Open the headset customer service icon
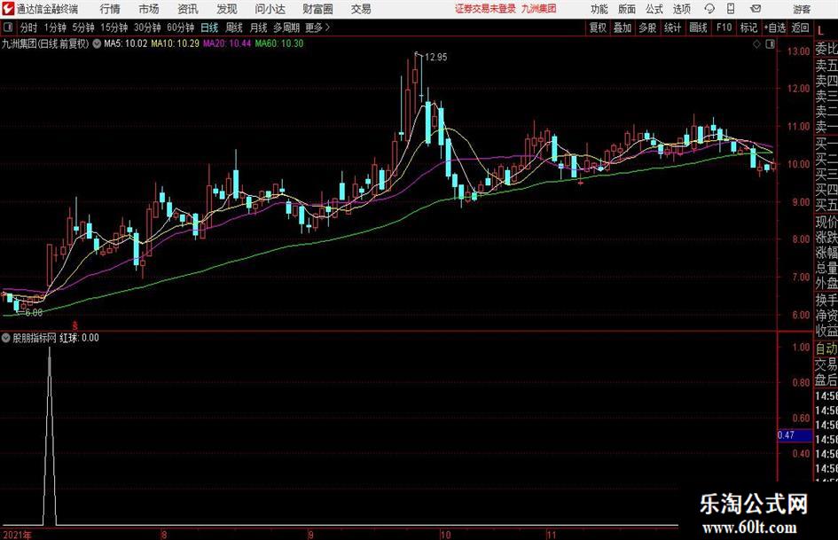Screen dimensions: 838x540 (709, 9)
